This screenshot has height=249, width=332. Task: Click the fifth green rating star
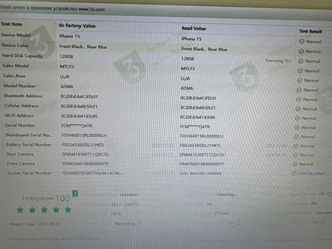[68, 210]
